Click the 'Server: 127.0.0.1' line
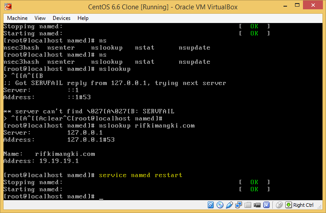Screen dimensions: 326x213 pyautogui.click(x=53, y=132)
